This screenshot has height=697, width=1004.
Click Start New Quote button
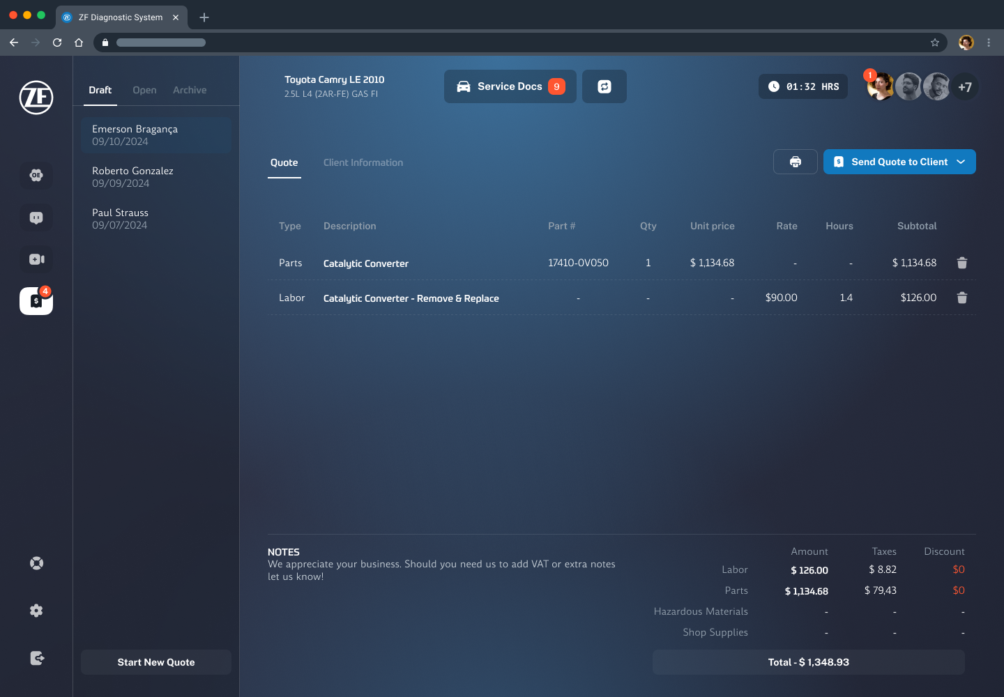pyautogui.click(x=156, y=662)
